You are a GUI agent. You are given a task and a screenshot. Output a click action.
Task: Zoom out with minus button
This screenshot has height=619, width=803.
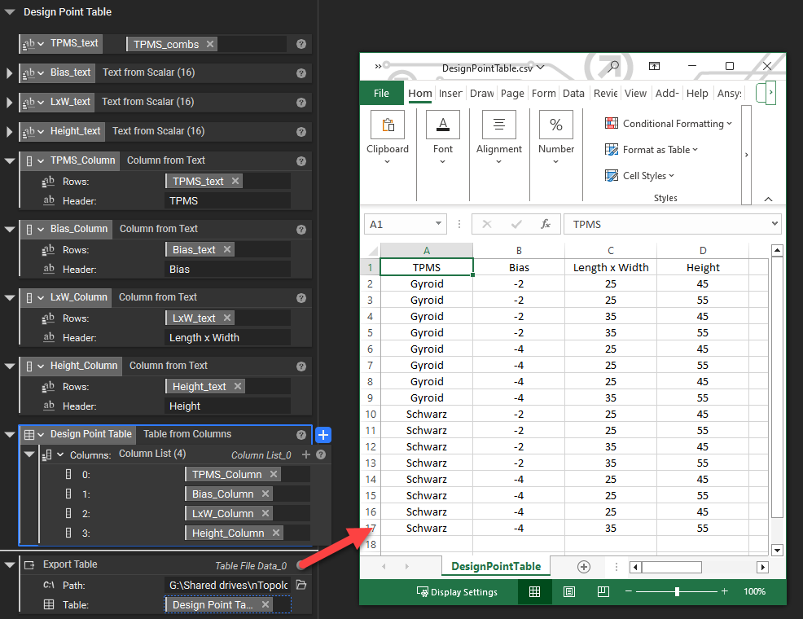click(x=629, y=591)
